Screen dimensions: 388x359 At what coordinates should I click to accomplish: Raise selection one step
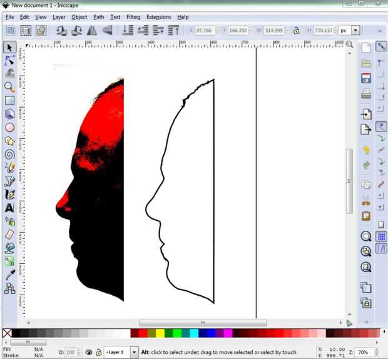(x=158, y=31)
